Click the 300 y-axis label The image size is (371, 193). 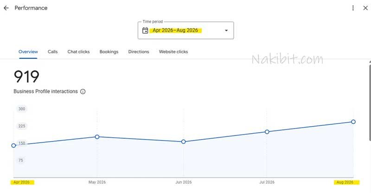click(x=22, y=109)
